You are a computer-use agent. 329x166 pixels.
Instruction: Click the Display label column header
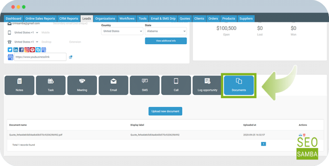pyautogui.click(x=137, y=125)
